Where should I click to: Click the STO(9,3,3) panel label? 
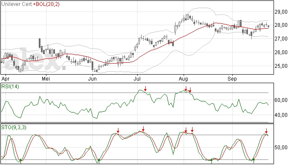pyautogui.click(x=14, y=127)
